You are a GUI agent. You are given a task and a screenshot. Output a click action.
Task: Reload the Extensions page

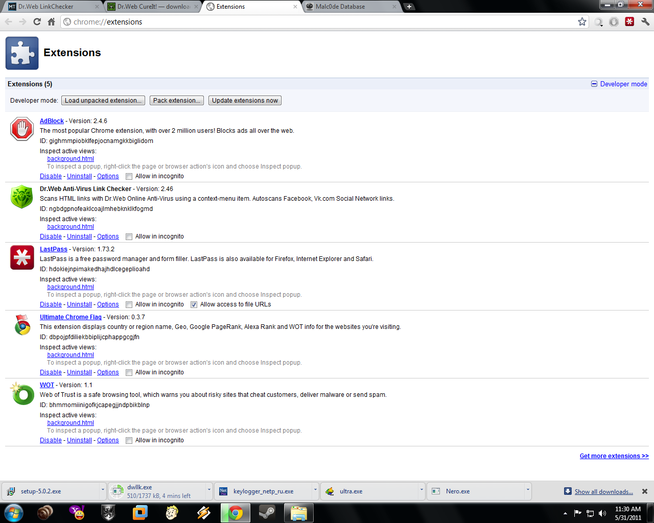(x=37, y=21)
